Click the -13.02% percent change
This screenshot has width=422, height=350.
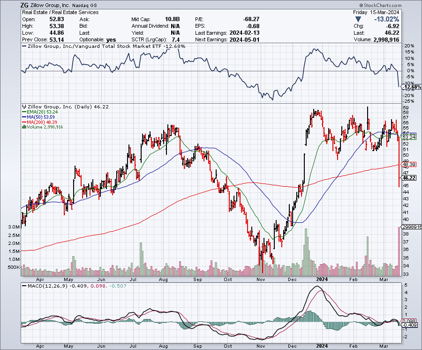click(386, 19)
